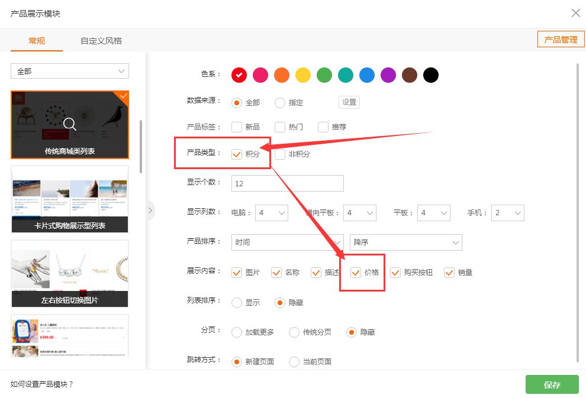The width and height of the screenshot is (586, 398).
Task: Open the 降序 sort order dropdown
Action: pos(405,242)
